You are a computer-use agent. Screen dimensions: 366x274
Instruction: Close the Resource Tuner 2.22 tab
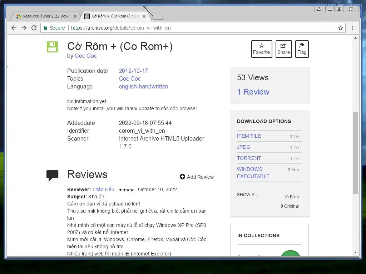point(75,16)
